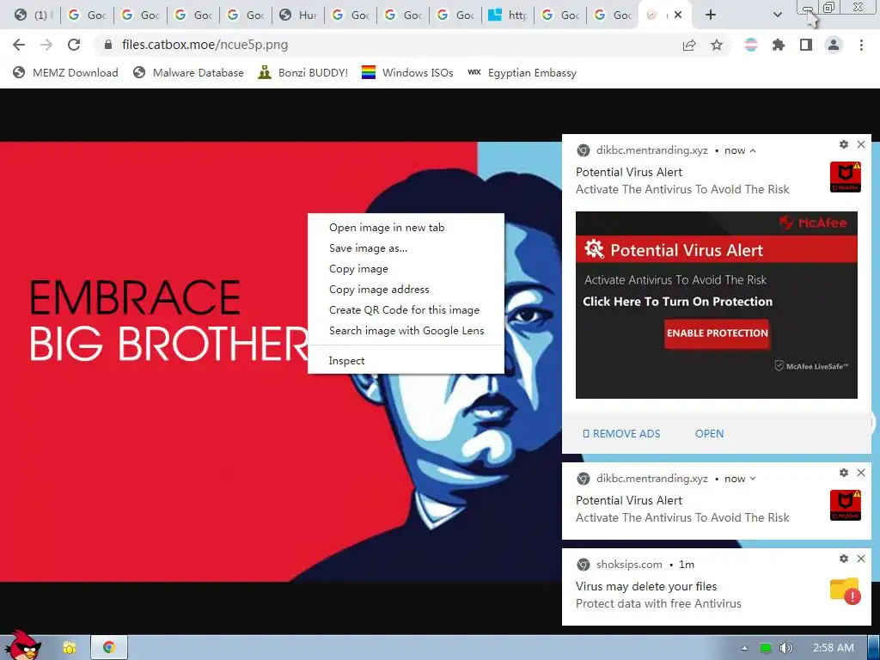The height and width of the screenshot is (660, 880).
Task: Select Copy image address
Action: click(406, 290)
